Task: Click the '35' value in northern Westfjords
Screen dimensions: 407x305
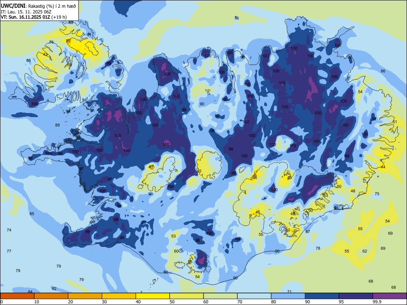Action: click(x=68, y=41)
